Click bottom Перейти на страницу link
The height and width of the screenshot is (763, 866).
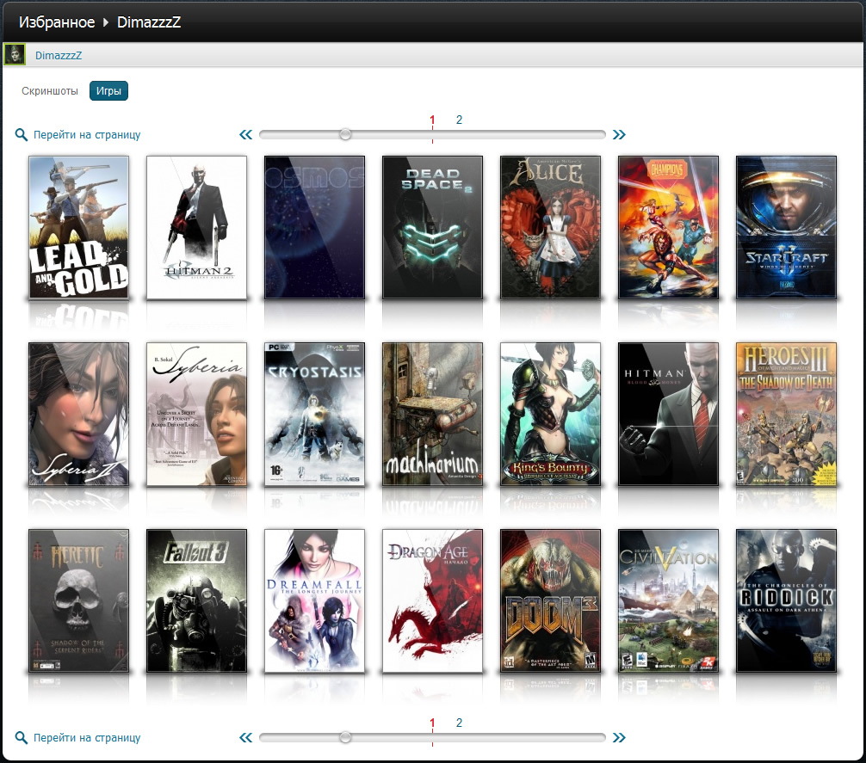tap(87, 737)
